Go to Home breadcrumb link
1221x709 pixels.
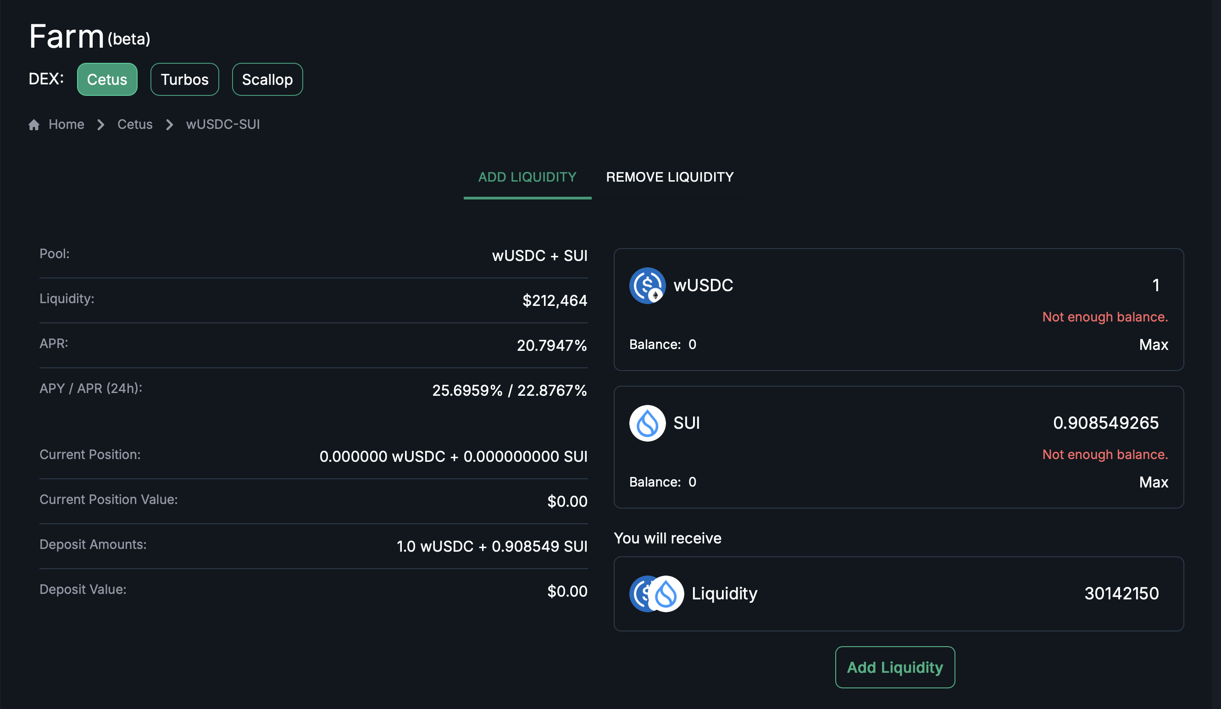click(67, 124)
